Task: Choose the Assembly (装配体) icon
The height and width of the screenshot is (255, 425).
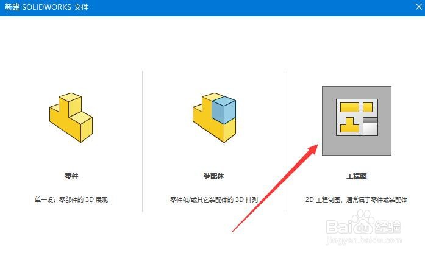Action: pos(214,117)
